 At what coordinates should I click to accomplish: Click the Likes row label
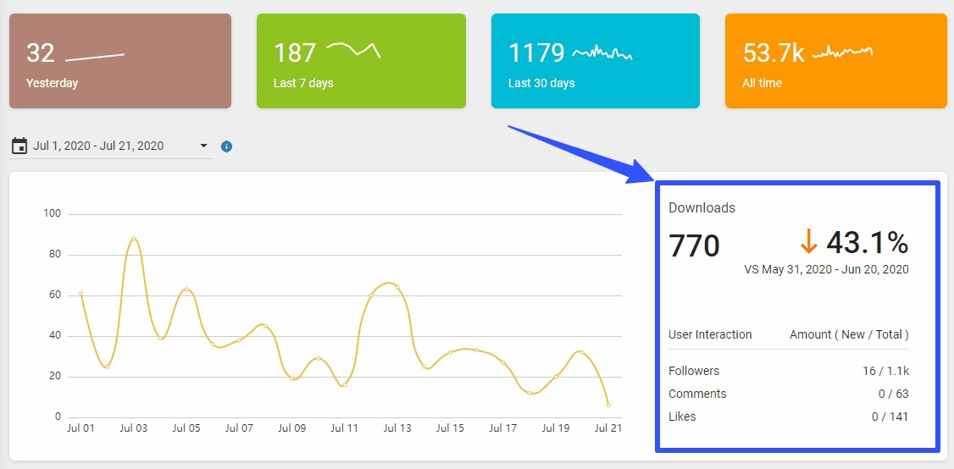(682, 417)
